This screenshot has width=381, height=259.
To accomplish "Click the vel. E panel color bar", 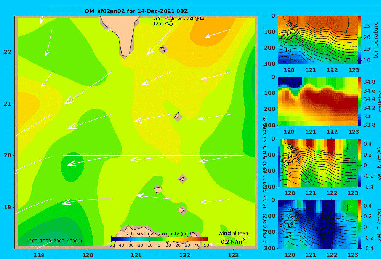I will pos(359,224).
